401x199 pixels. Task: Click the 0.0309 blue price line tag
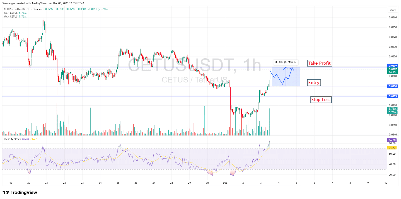tap(393, 66)
